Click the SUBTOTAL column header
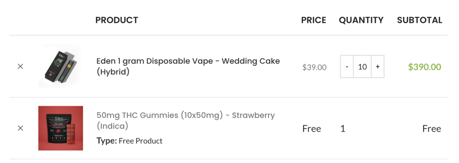Viewport: 459px width, 163px height. [x=420, y=20]
